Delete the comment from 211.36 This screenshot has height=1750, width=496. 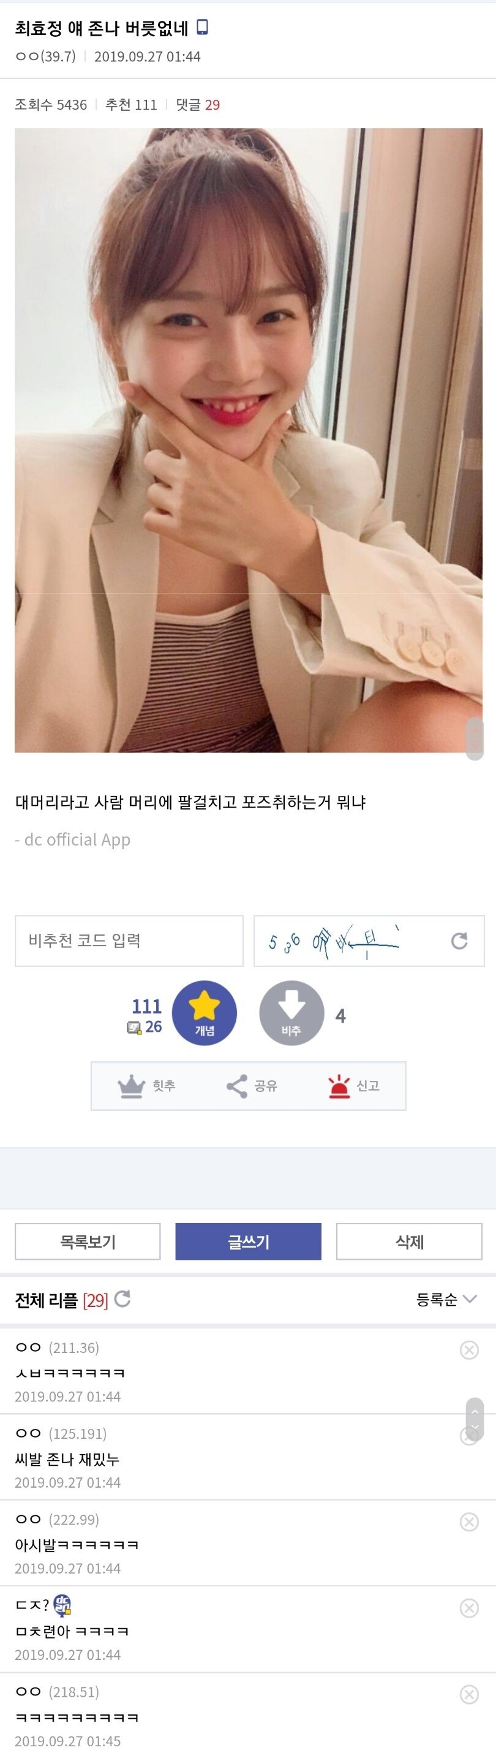coord(469,1350)
